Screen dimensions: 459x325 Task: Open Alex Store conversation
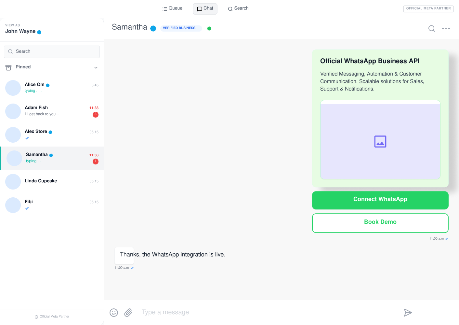pyautogui.click(x=52, y=135)
